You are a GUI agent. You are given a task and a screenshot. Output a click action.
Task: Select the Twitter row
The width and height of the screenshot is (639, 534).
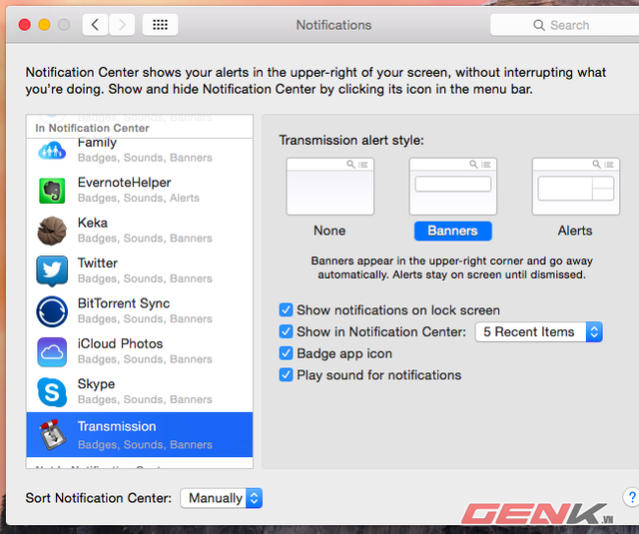[x=140, y=270]
